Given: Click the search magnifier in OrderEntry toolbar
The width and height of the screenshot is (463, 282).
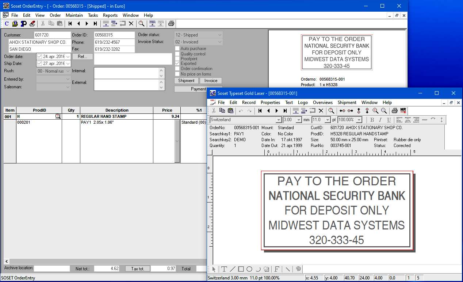Looking at the screenshot, I should point(141,24).
